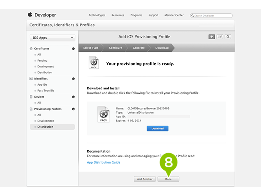Collapse the Devices section arrow

pyautogui.click(x=73, y=97)
